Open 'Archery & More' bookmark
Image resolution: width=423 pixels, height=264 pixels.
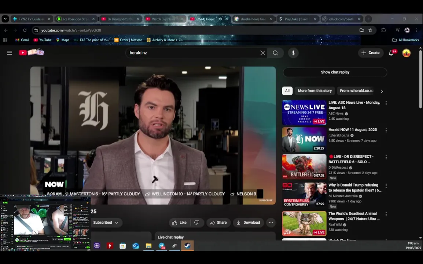[165, 40]
